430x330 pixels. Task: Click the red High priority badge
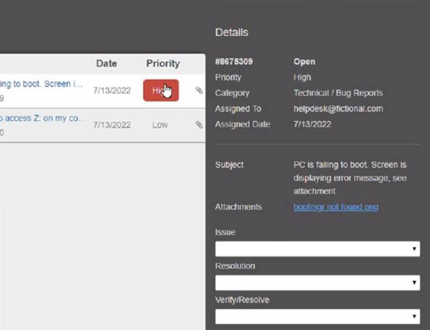coord(161,90)
